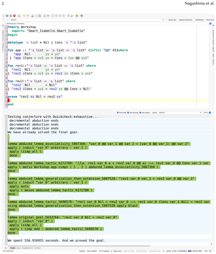This screenshot has height=254, width=216.
Task: Click the Paste clipboard icon
Action: [x=39, y=16]
